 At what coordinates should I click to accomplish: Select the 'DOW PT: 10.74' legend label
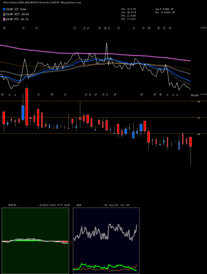coord(17,19)
